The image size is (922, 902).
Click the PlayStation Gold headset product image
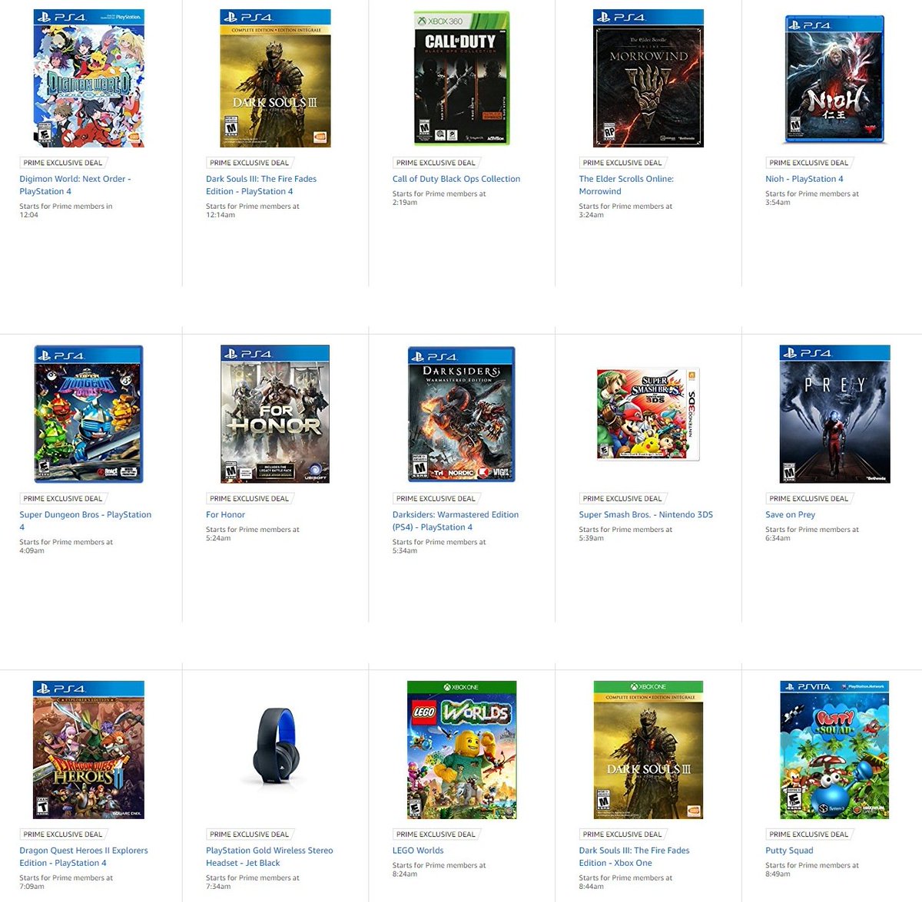(275, 749)
